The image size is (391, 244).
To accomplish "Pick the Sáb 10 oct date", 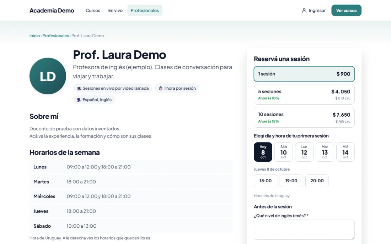I will pos(284,152).
